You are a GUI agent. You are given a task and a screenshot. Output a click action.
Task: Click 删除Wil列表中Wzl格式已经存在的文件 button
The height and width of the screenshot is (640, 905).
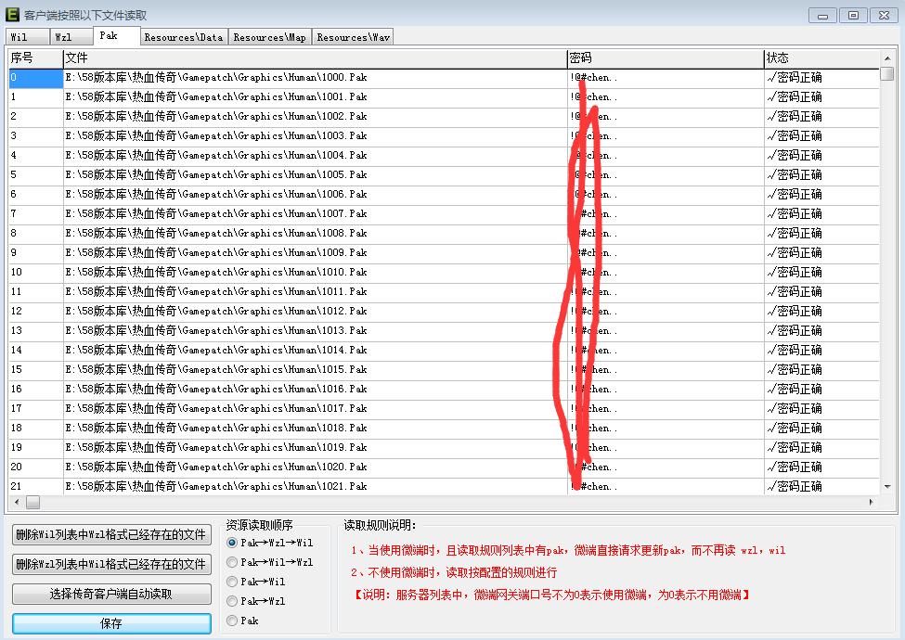(x=111, y=535)
